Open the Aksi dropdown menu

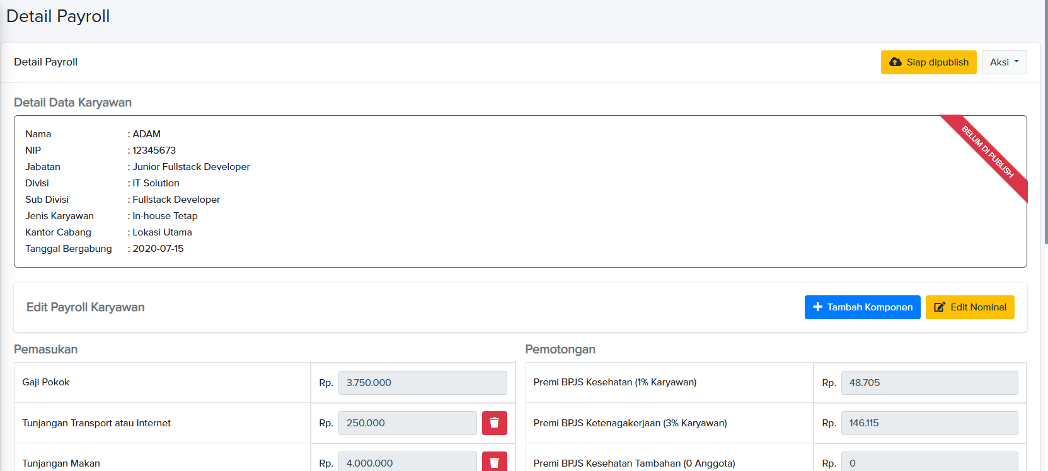tap(1004, 62)
